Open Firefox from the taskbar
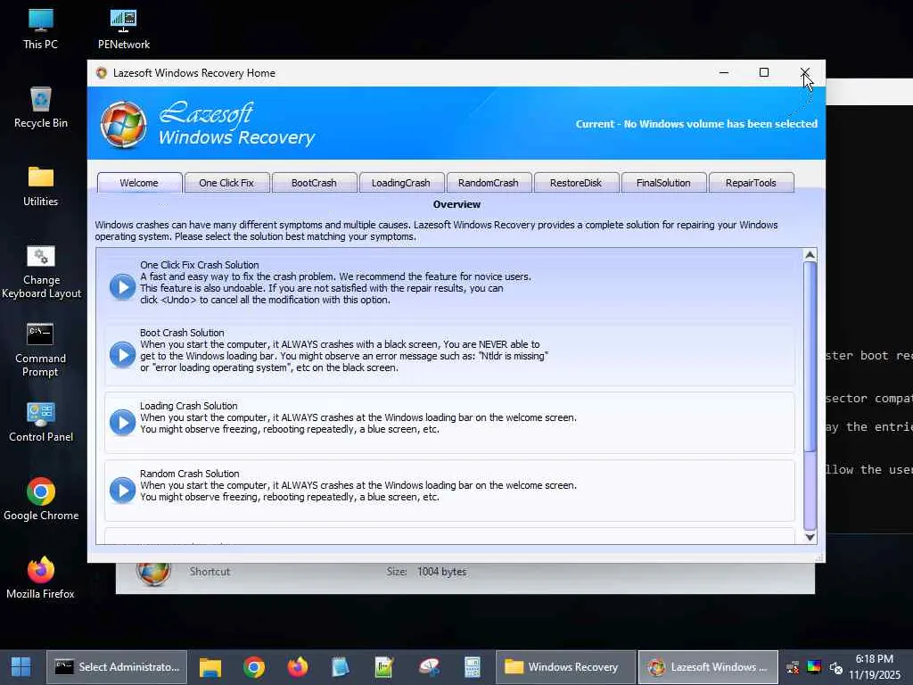The height and width of the screenshot is (685, 913). pyautogui.click(x=298, y=667)
